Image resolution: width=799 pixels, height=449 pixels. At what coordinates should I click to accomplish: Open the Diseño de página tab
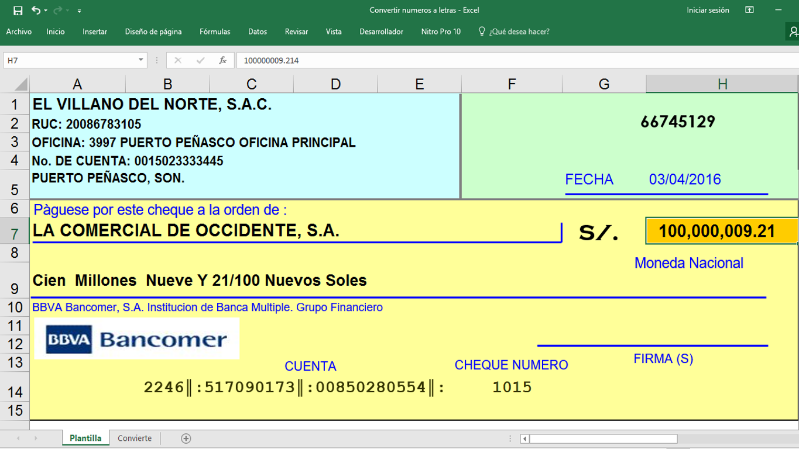click(153, 32)
